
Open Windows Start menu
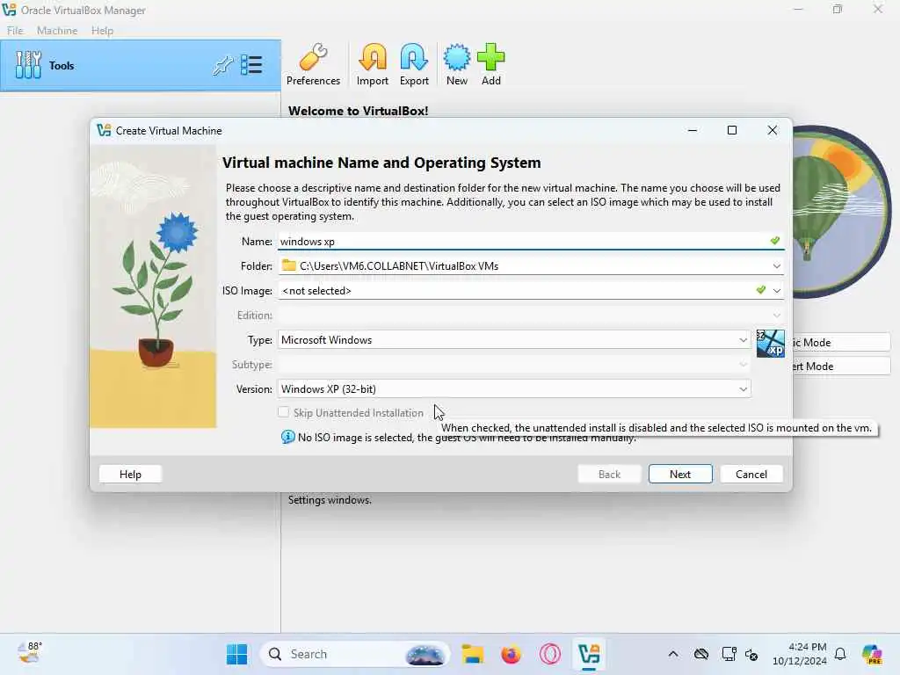pyautogui.click(x=236, y=654)
